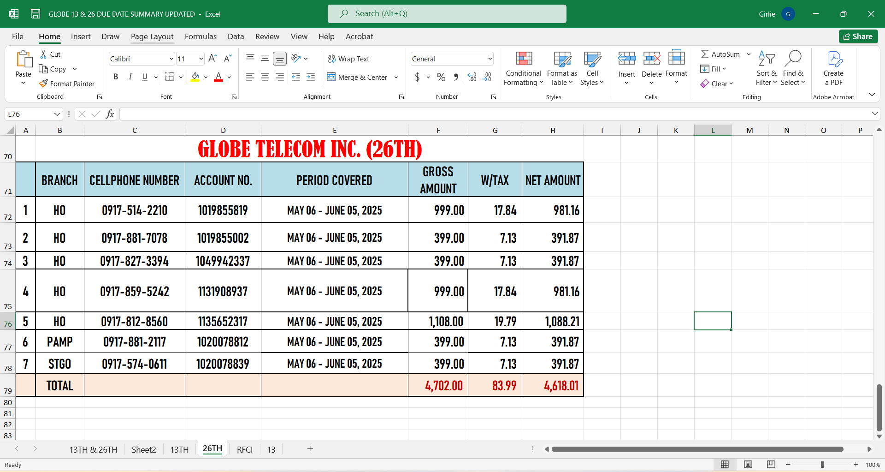Expand the General number format dropdown
Screen dimensions: 885x472
[490, 59]
